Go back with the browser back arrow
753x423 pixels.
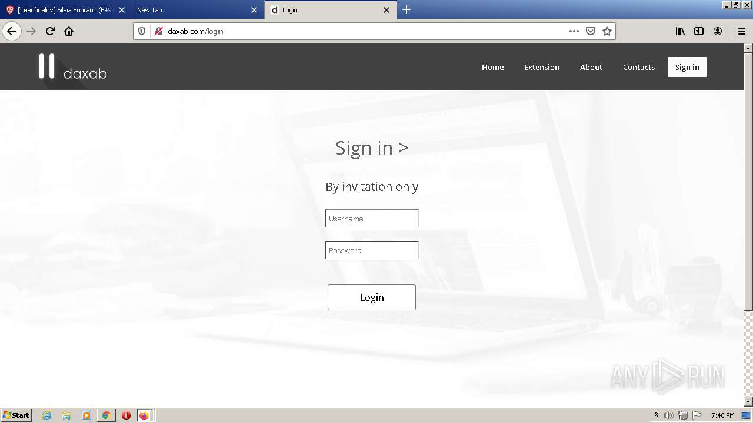pos(12,31)
